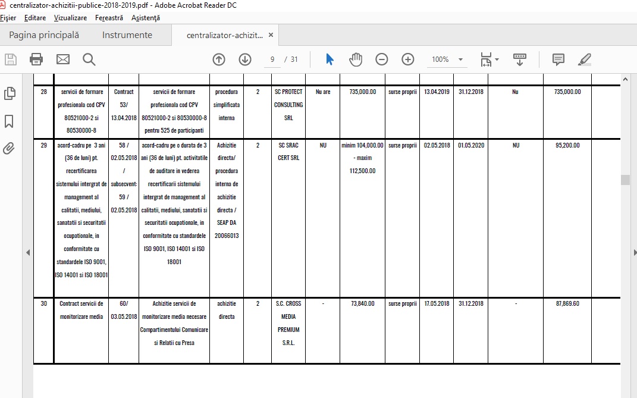Open page thumbnails side panel
The image size is (637, 398).
click(10, 93)
